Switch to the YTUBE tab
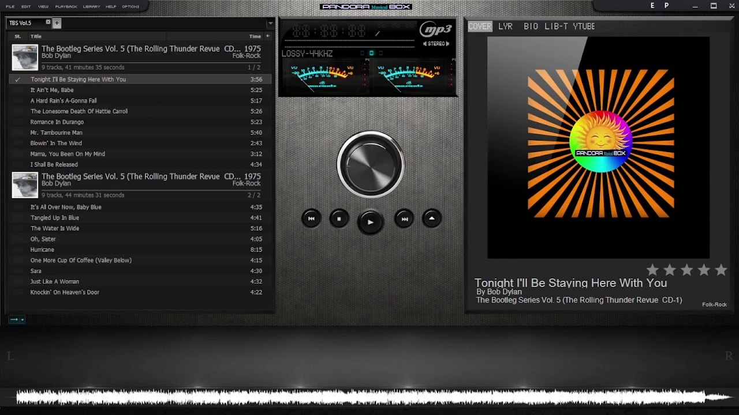739x415 pixels. pos(584,27)
